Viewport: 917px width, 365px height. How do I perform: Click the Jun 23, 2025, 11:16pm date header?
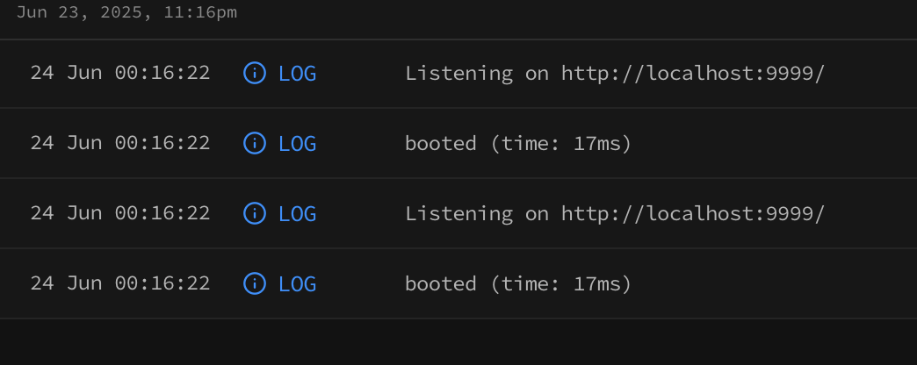126,13
